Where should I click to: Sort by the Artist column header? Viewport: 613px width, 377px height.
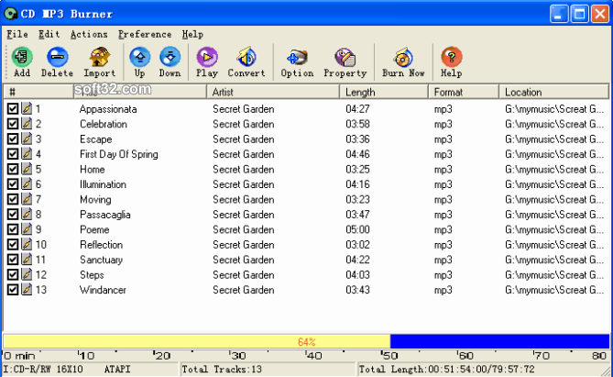(x=273, y=92)
